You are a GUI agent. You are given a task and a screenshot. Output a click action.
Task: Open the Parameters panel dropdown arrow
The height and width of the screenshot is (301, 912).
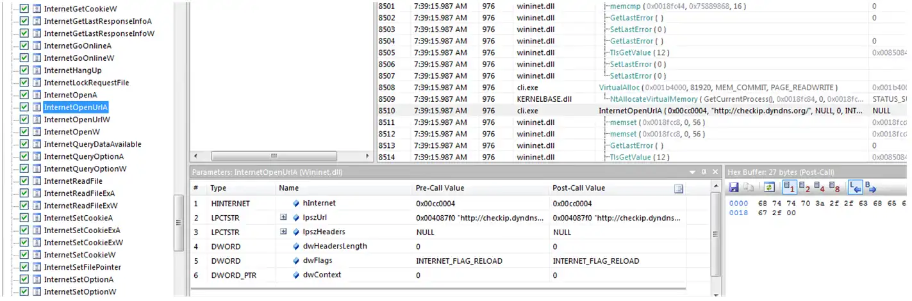pos(692,172)
